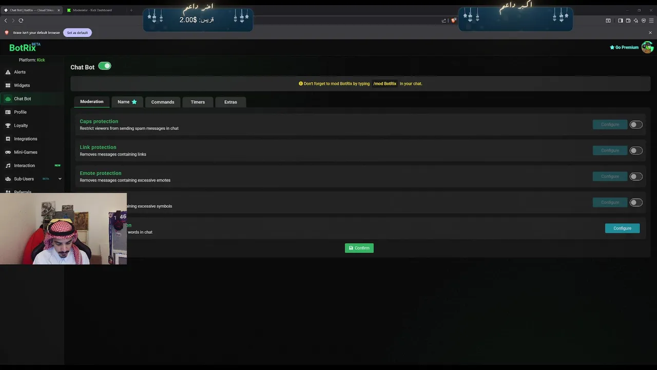Click the Caps protection heading
657x370 pixels.
pos(99,121)
